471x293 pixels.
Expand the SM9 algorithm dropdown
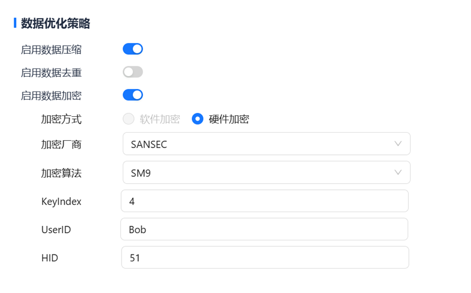pos(266,173)
